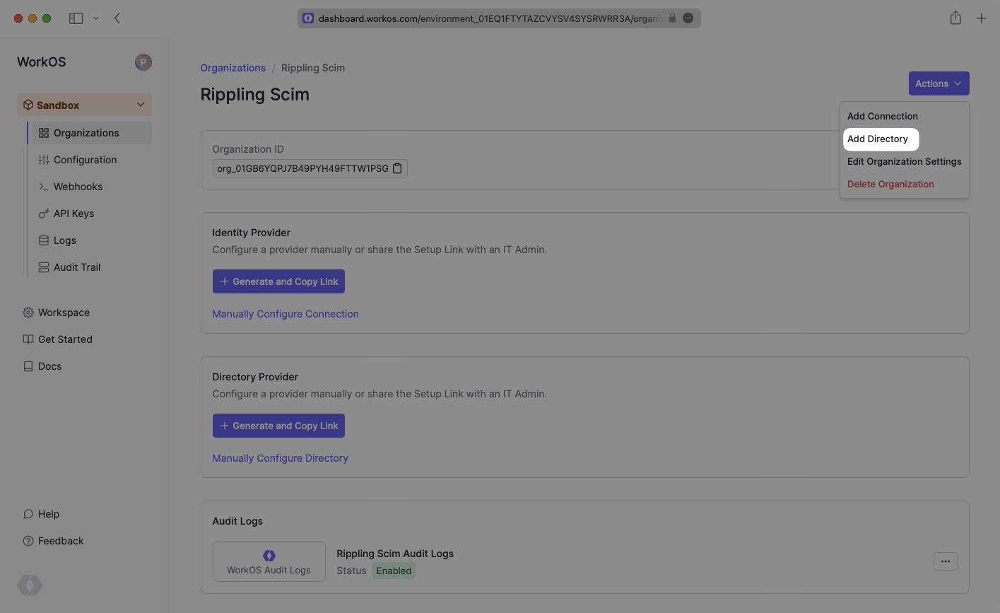Click Generate and Copy Link for Identity Provider

point(278,281)
